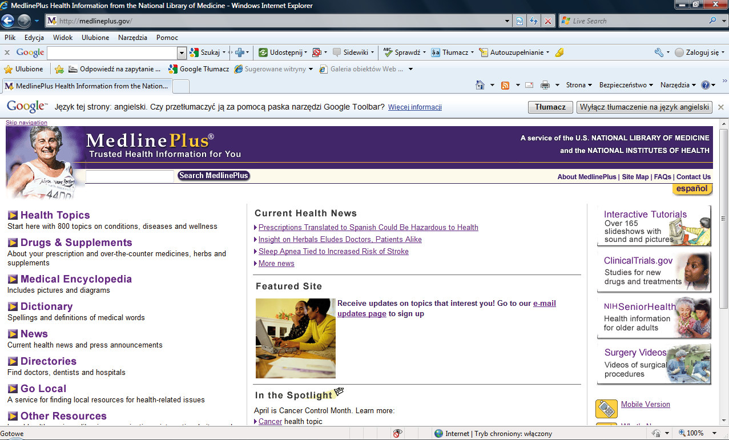This screenshot has width=729, height=440.
Task: Click the Tłumacz toolbar button
Action: point(450,52)
